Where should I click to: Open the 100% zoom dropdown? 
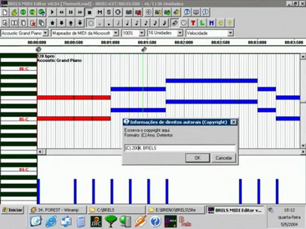click(x=142, y=33)
